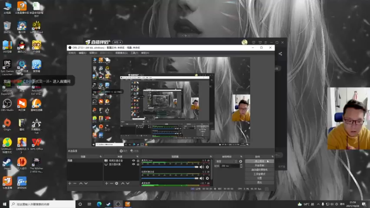Viewport: 370px width, 208px height.
Task: Add a new scene with plus icon
Action: click(x=70, y=183)
